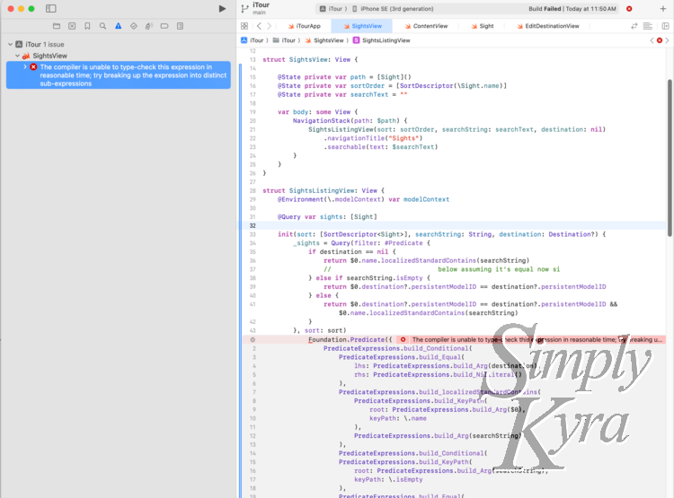The width and height of the screenshot is (674, 498).
Task: Toggle the navigator sidebar visibility
Action: click(x=50, y=9)
